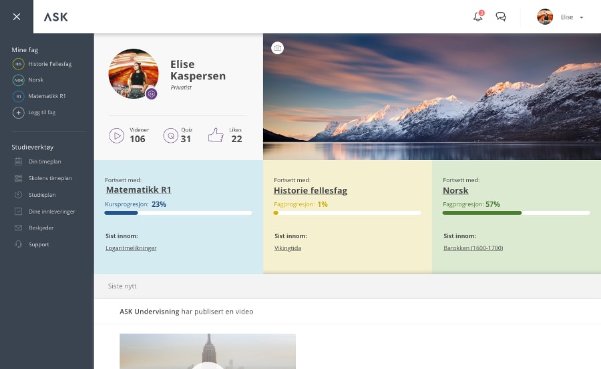Change cover photo with camera icon
The height and width of the screenshot is (369, 601).
pyautogui.click(x=278, y=48)
